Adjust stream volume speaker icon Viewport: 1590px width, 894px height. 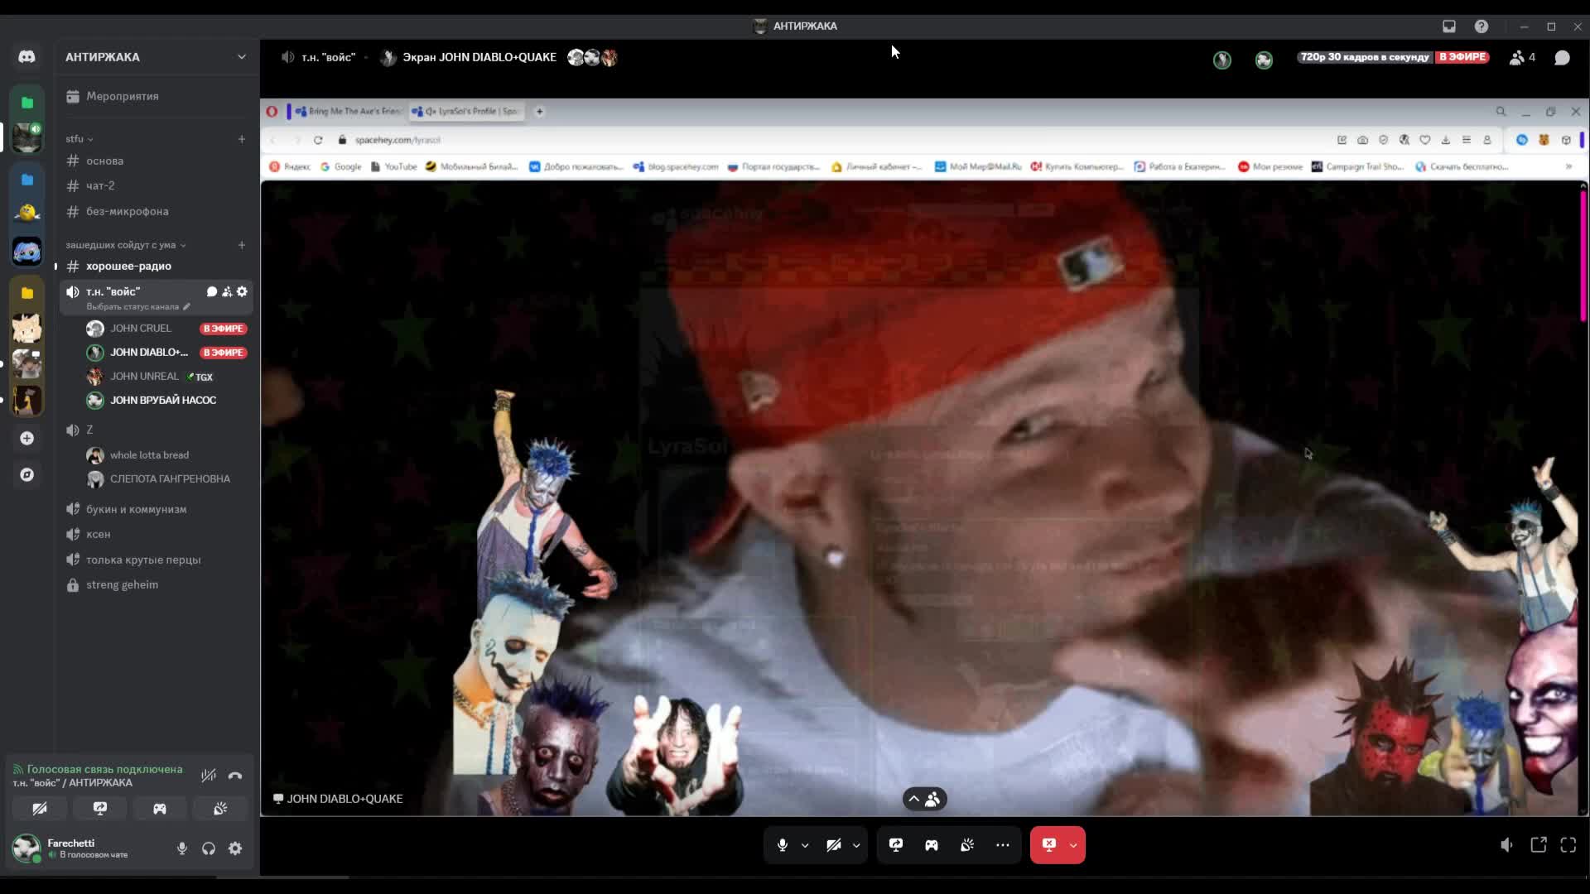point(1507,845)
